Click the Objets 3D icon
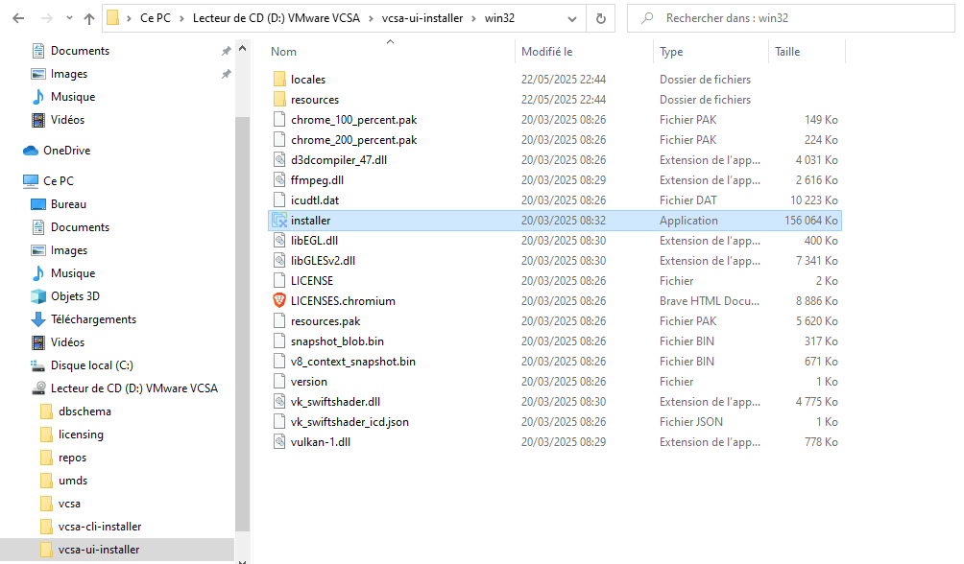Image resolution: width=964 pixels, height=564 pixels. click(38, 296)
